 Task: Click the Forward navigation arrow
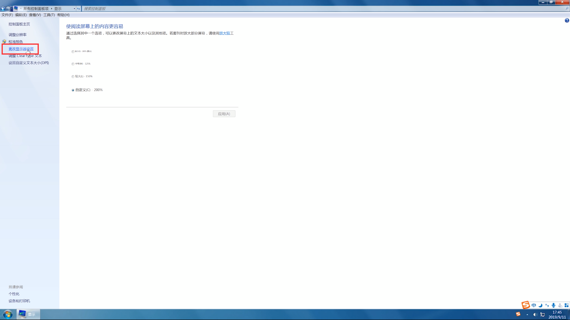tap(8, 8)
